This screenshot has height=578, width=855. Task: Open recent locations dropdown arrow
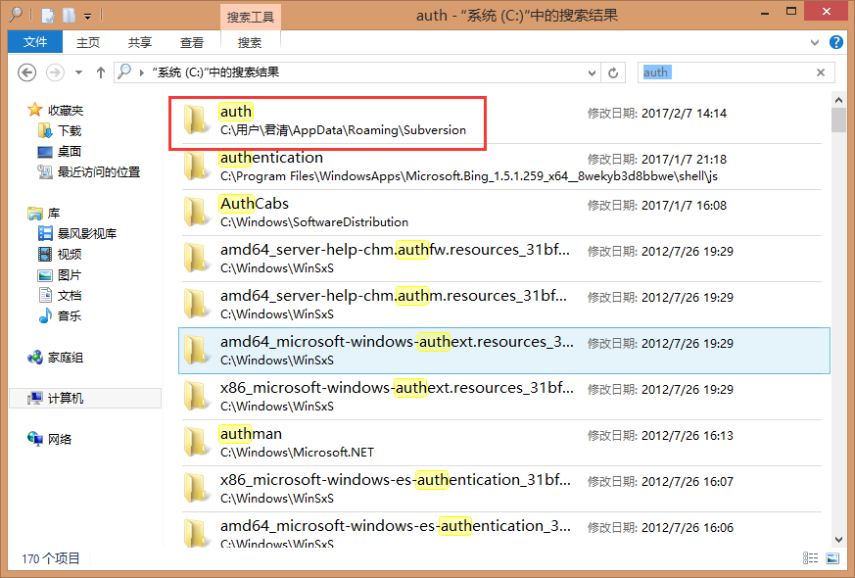click(x=78, y=72)
